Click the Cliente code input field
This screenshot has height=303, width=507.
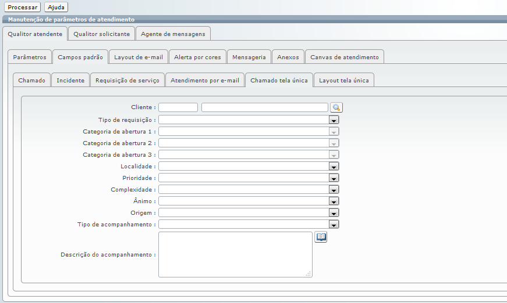(178, 107)
